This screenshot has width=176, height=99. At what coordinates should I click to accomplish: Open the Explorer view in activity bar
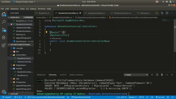click(x=4, y=15)
